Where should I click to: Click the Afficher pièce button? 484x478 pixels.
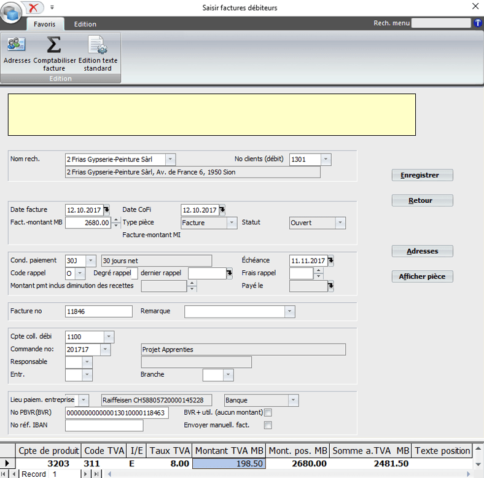click(x=422, y=276)
